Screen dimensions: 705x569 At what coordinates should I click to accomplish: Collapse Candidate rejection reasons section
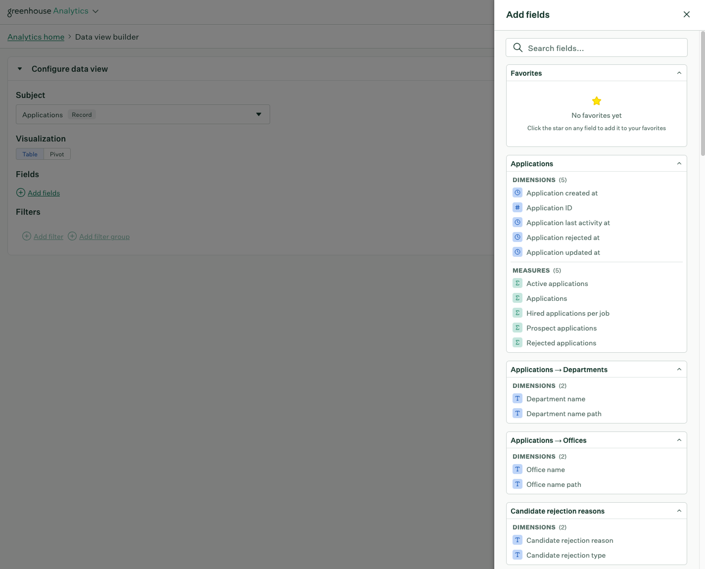click(x=679, y=511)
